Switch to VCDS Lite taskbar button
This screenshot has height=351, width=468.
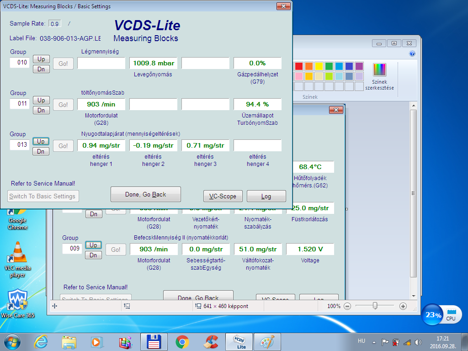239,342
